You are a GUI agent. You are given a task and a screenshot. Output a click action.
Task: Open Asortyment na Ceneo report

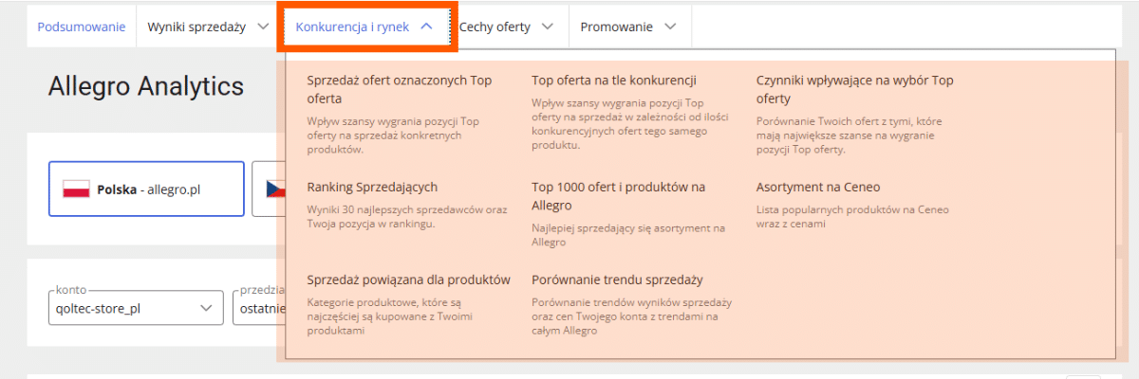(x=818, y=187)
